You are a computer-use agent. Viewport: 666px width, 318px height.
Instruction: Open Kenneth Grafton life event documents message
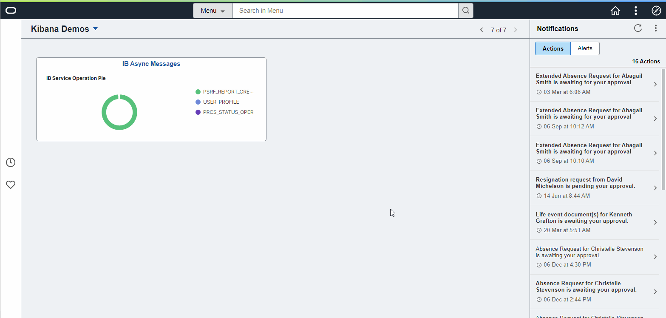pyautogui.click(x=584, y=218)
